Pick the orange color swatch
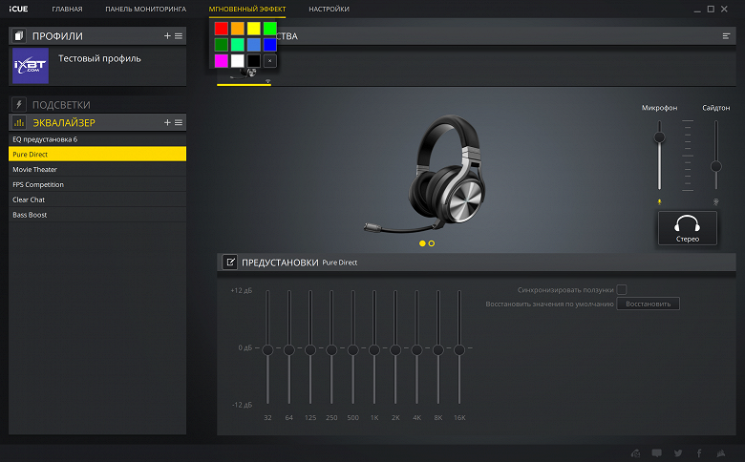The width and height of the screenshot is (745, 462). point(238,29)
